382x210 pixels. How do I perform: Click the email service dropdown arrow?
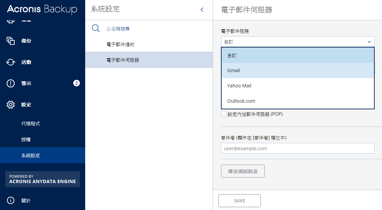[x=369, y=42]
